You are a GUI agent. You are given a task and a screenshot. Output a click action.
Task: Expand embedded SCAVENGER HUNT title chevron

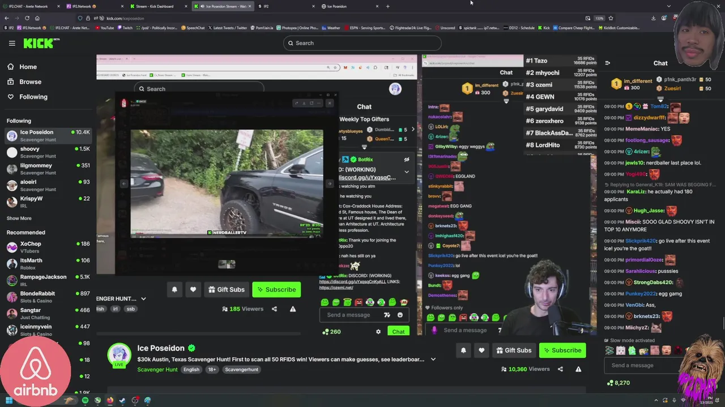point(143,298)
